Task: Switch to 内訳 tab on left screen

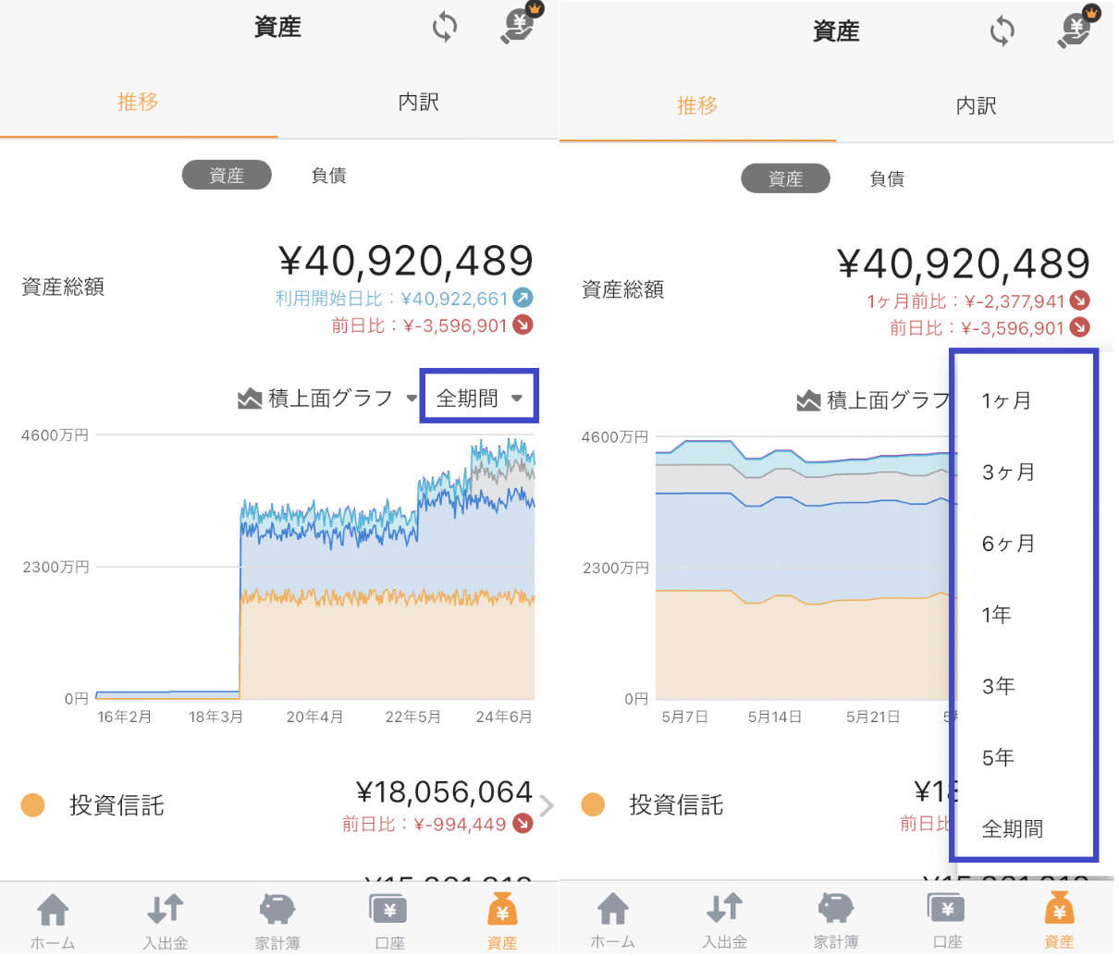Action: tap(418, 102)
